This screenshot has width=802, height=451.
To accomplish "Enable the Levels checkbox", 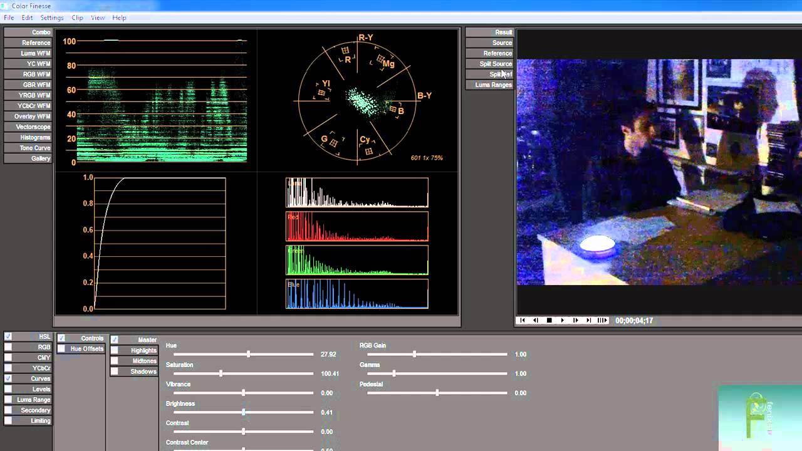I will coord(8,389).
